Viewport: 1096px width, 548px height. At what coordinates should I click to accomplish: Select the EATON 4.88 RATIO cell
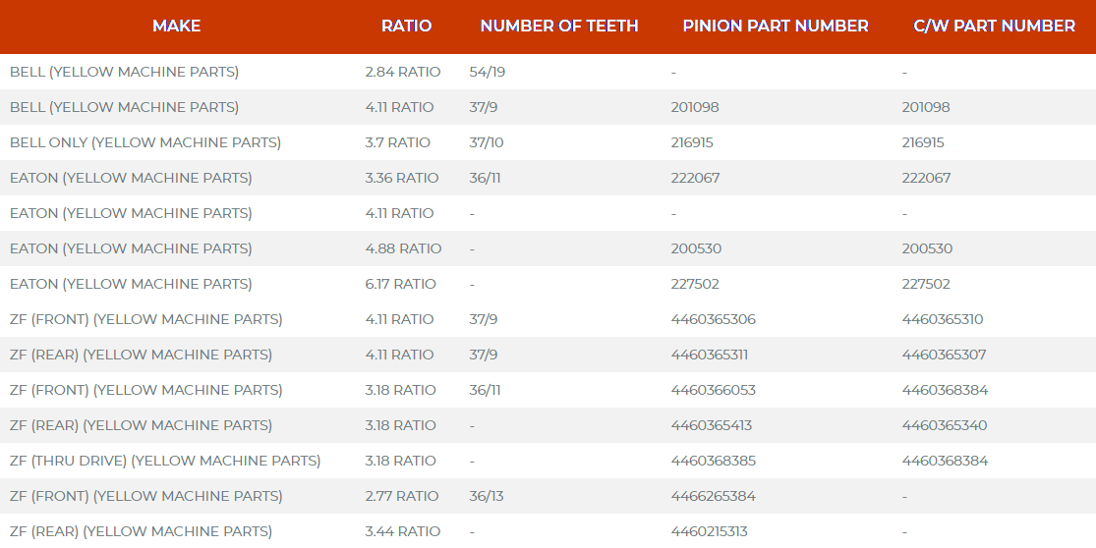coord(403,248)
